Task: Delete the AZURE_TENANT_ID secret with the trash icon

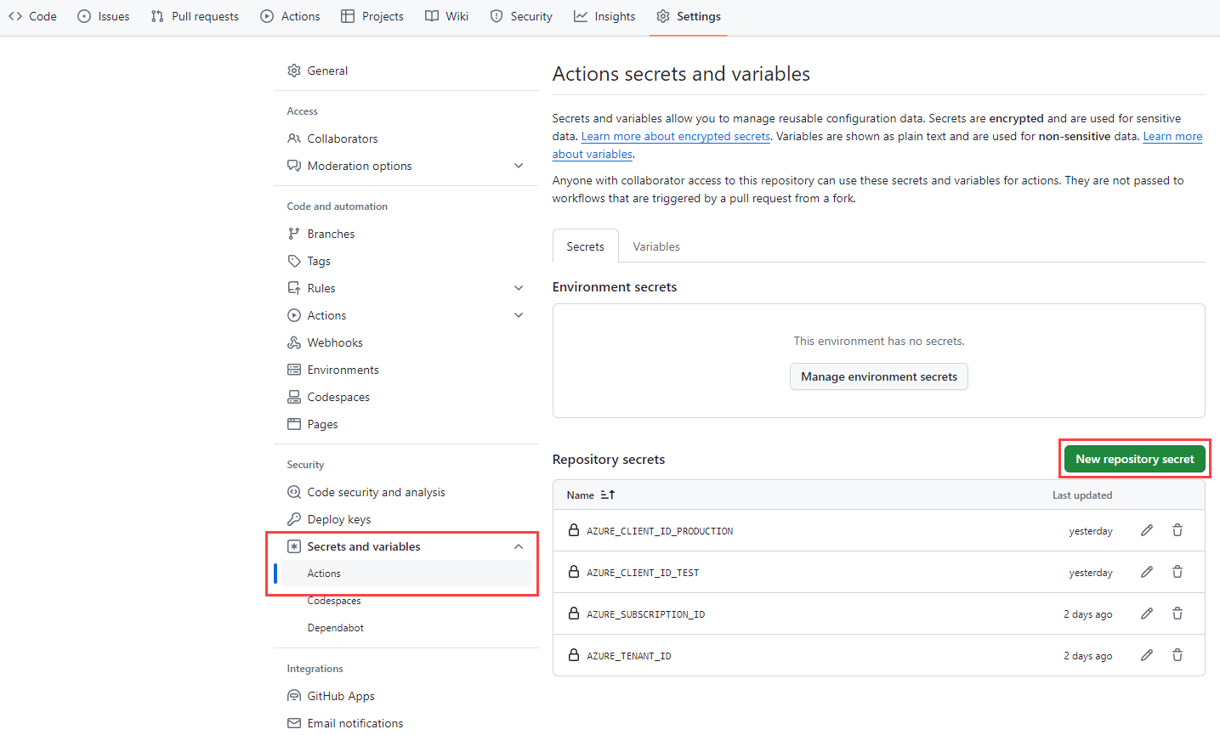Action: click(x=1177, y=655)
